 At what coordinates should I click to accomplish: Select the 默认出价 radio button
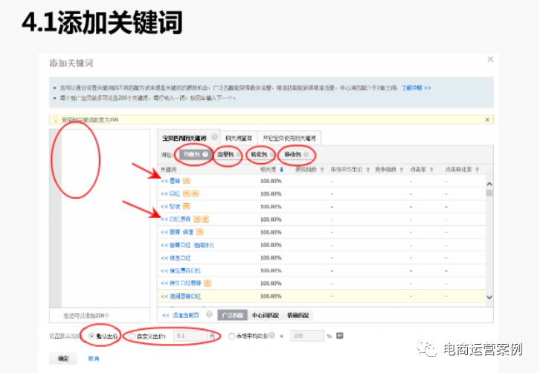click(x=91, y=336)
